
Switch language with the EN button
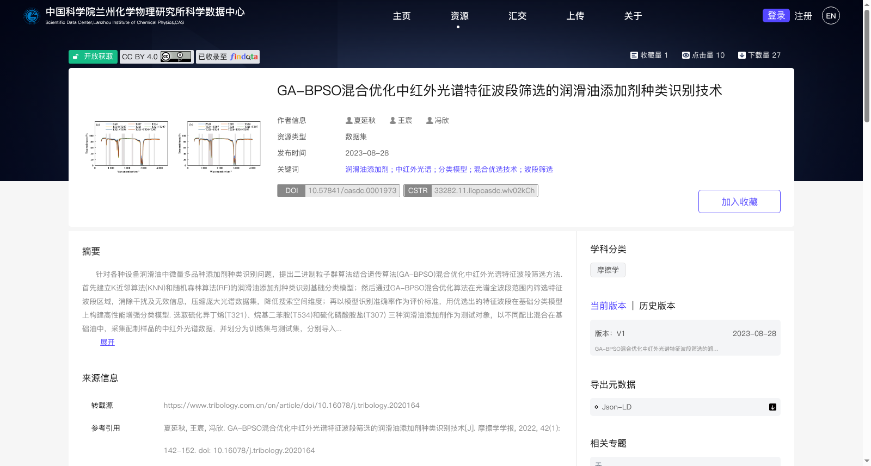click(x=831, y=16)
